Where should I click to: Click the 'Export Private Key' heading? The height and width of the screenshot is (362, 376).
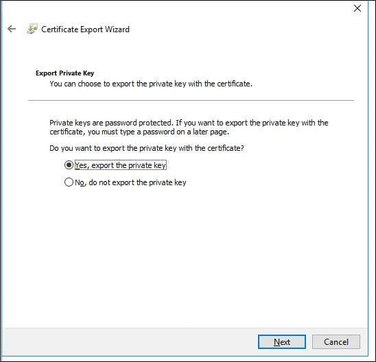pos(64,73)
